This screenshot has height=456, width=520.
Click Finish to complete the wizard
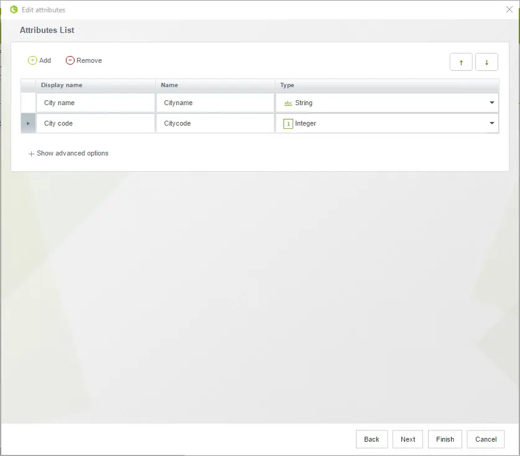[445, 439]
